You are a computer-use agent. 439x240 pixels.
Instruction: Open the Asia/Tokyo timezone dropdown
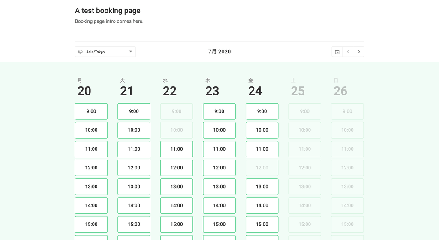click(x=105, y=52)
